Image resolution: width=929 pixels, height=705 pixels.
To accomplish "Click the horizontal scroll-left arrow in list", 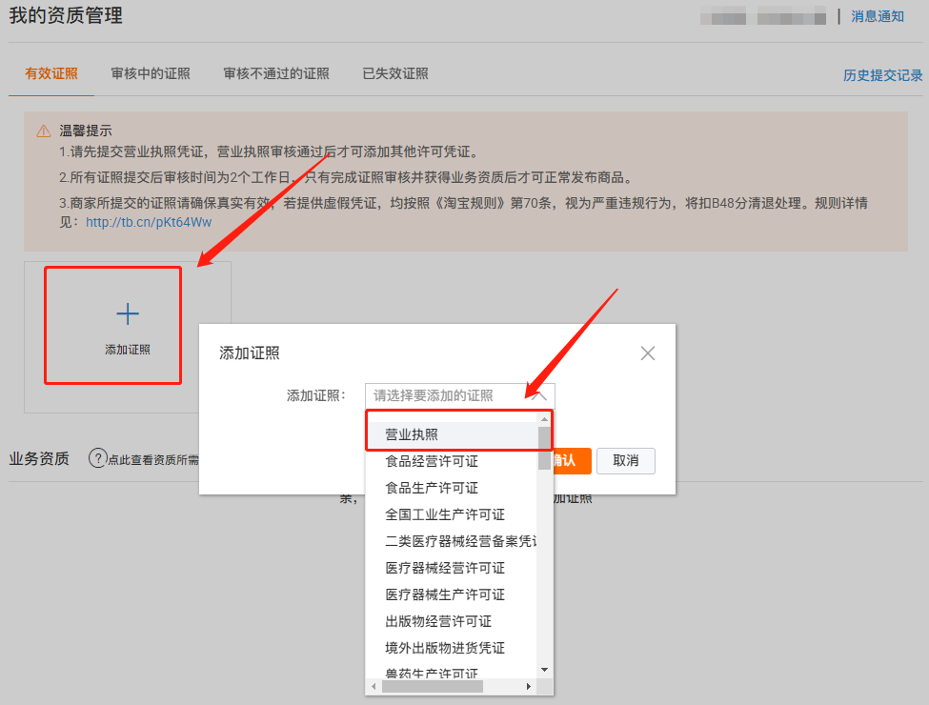I will tap(374, 686).
